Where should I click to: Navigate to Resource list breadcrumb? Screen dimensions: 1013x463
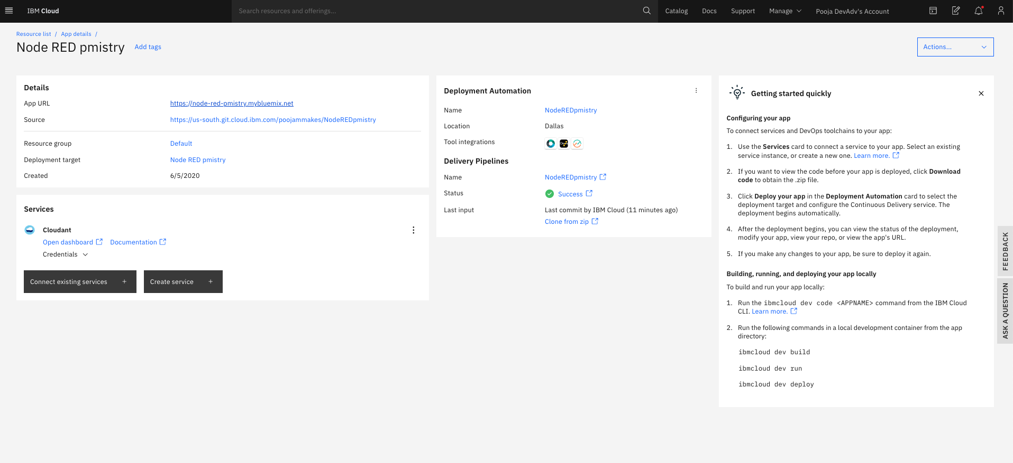[x=33, y=34]
